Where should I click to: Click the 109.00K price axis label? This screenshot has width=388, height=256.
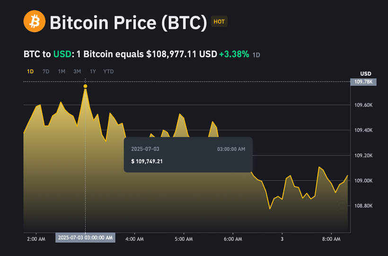click(363, 181)
